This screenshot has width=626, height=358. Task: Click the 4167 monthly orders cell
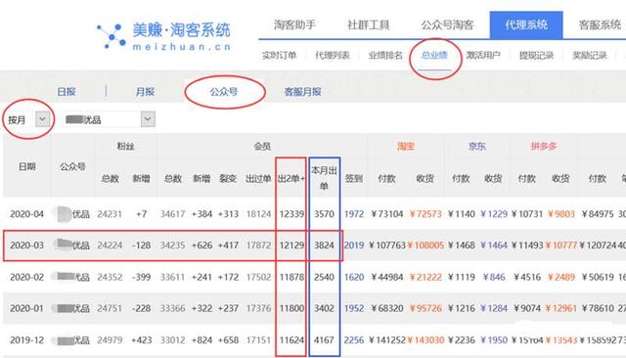(324, 340)
